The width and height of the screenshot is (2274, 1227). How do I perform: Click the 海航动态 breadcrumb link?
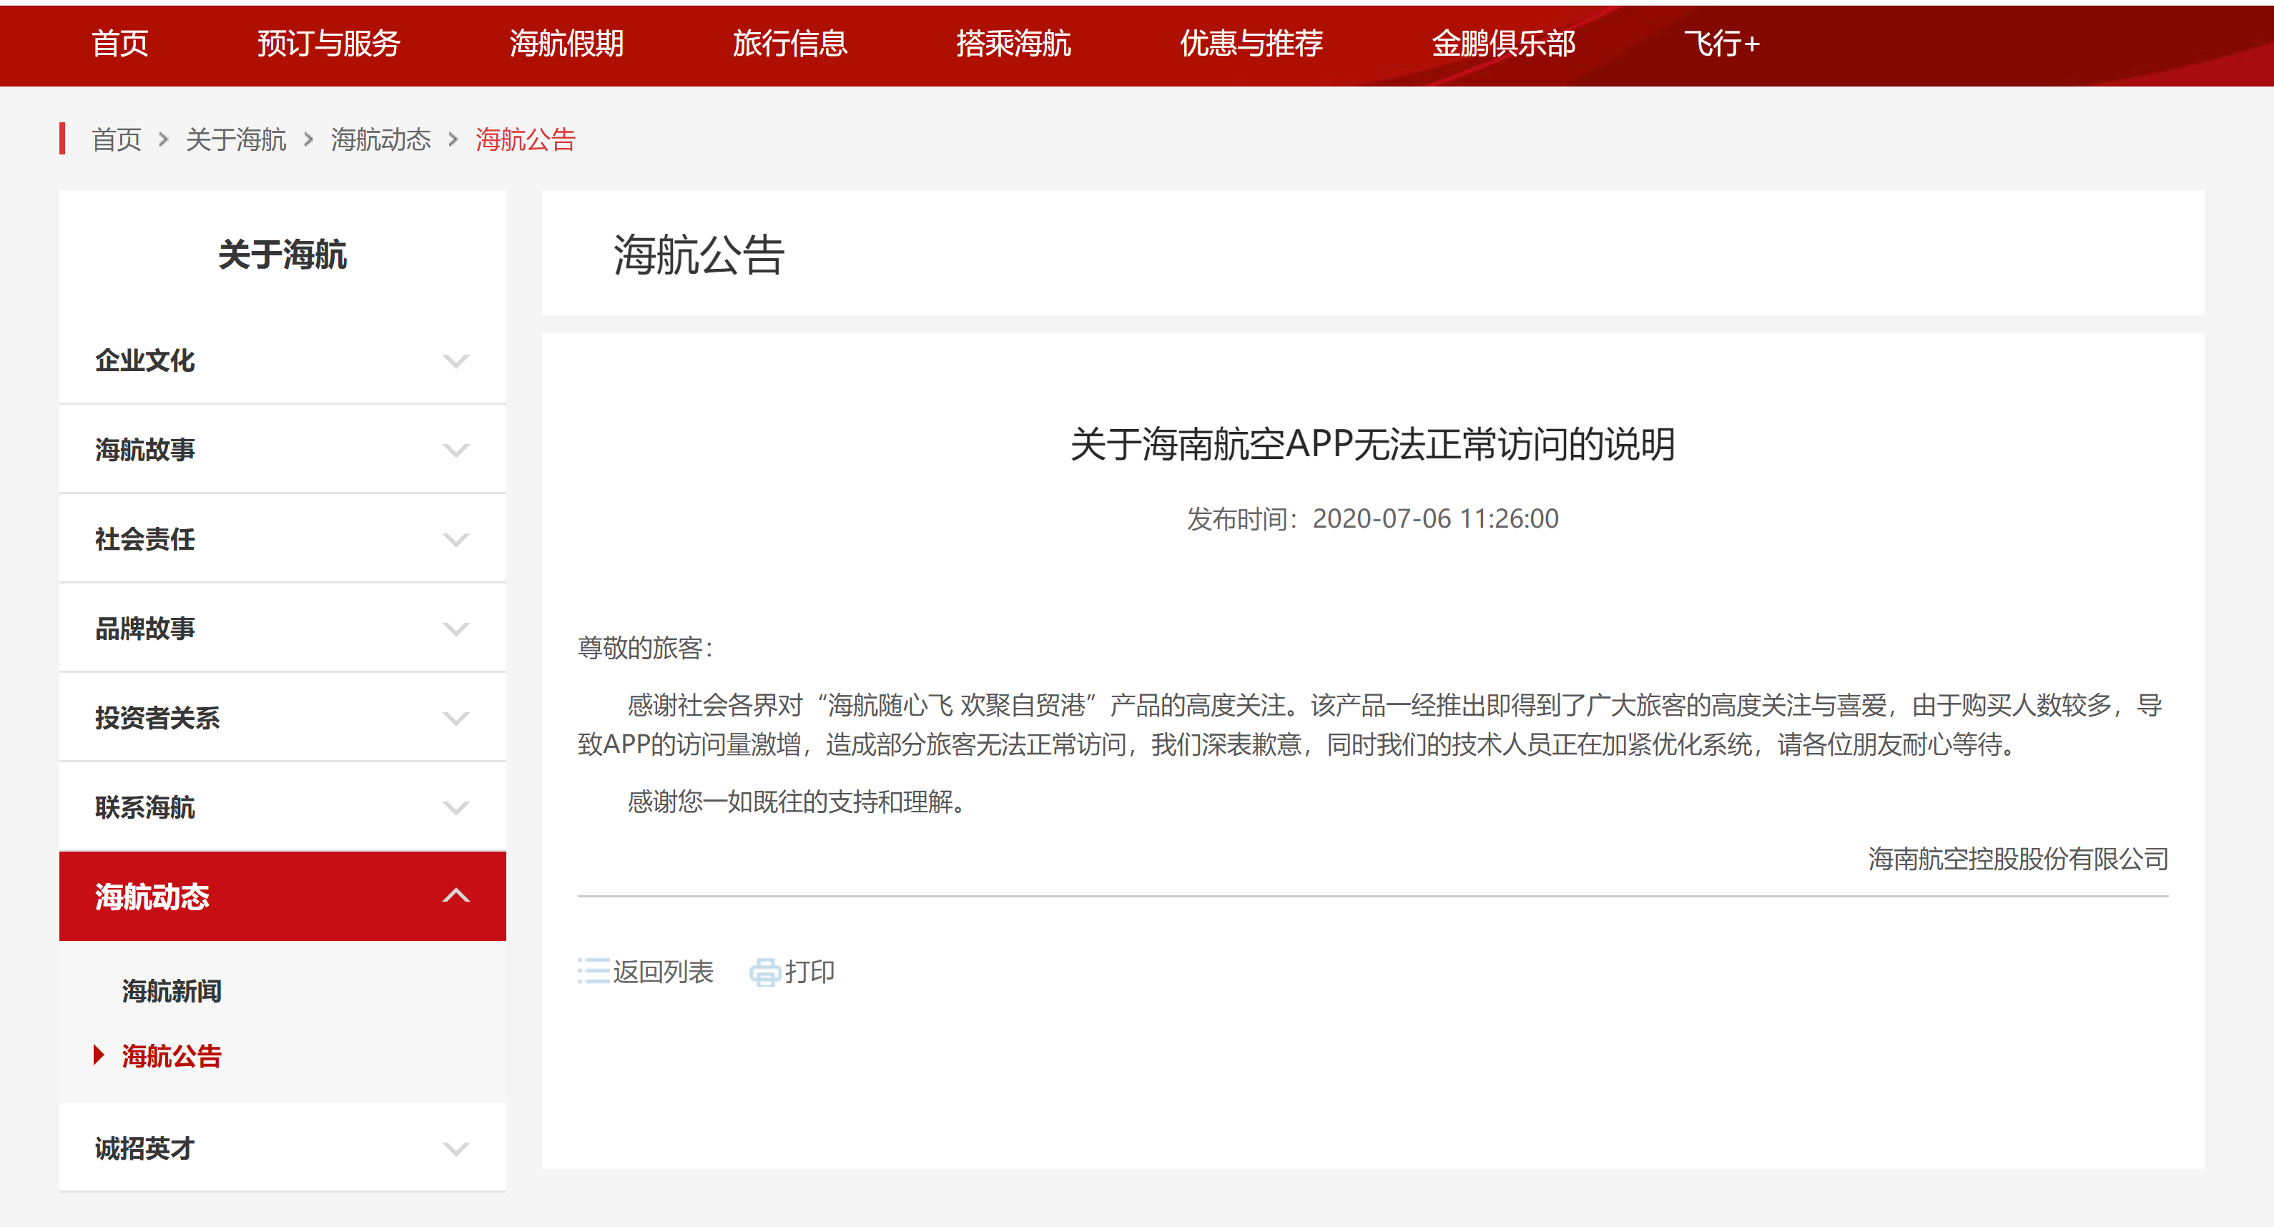[x=380, y=139]
